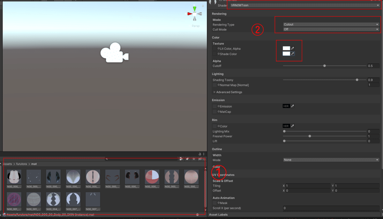Open Project panel three-dot options menu
The width and height of the screenshot is (383, 219).
(x=204, y=154)
